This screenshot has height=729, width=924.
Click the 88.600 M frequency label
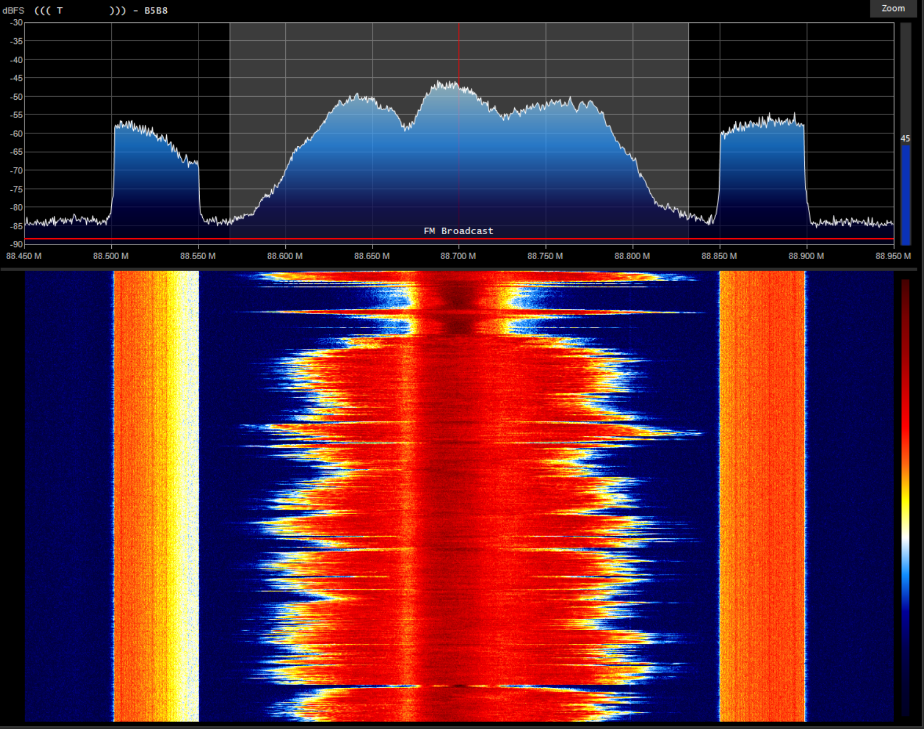tap(285, 256)
